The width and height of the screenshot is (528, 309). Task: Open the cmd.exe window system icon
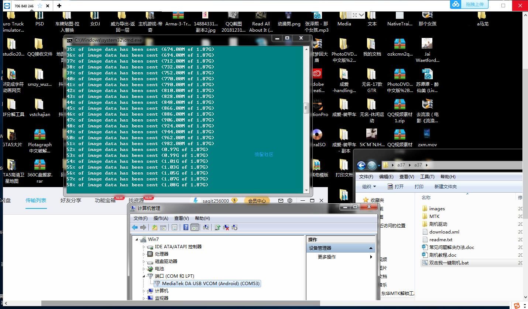click(69, 40)
